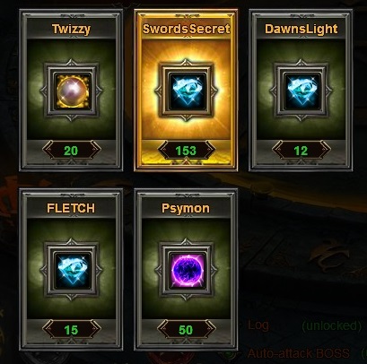Click the Twizzy player name

71,29
